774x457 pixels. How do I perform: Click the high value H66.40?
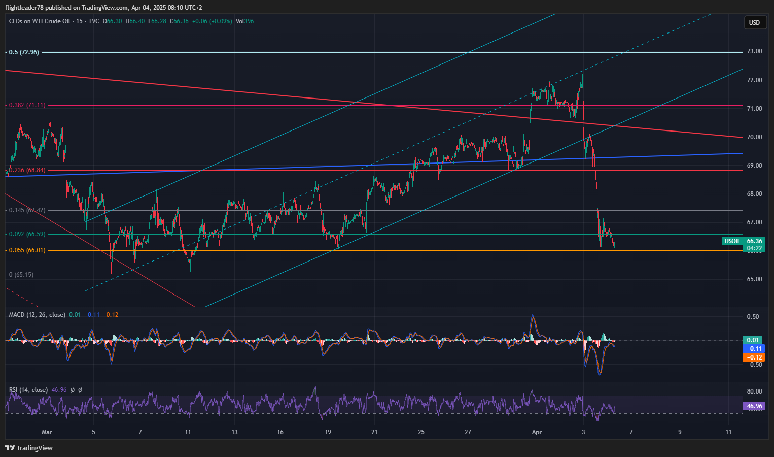pos(135,21)
